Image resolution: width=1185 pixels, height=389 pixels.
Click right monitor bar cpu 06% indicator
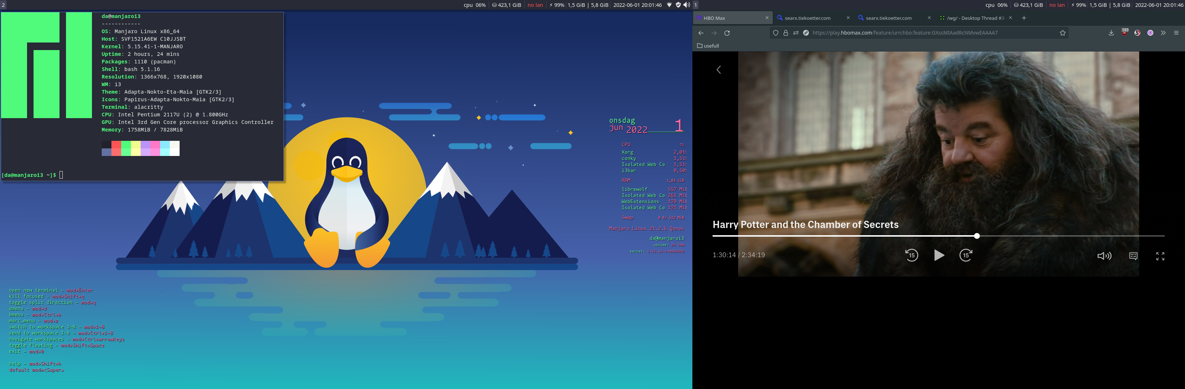click(996, 5)
